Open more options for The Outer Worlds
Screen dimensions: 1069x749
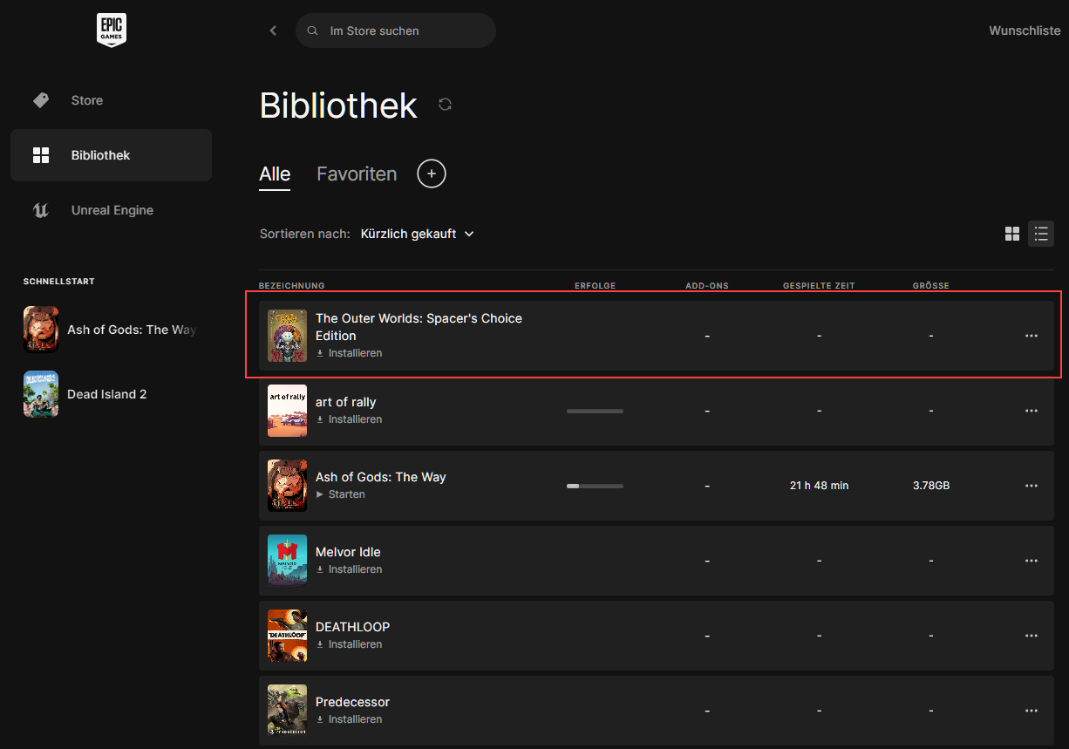pos(1032,336)
